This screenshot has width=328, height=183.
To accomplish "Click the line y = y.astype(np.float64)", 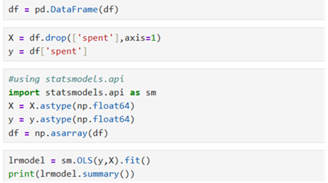I will click(x=71, y=119).
